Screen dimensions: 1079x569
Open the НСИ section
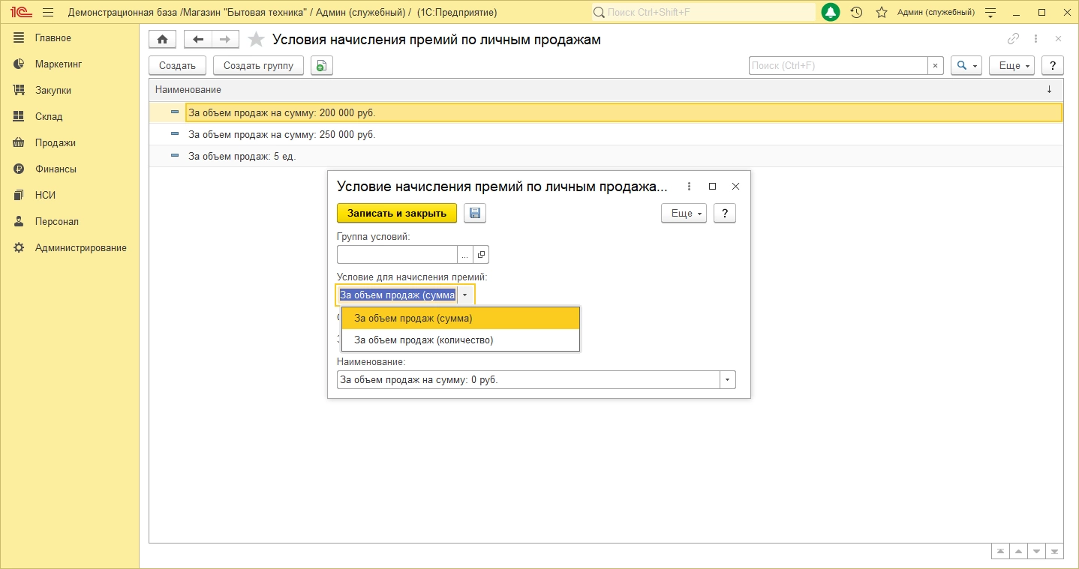click(x=46, y=196)
